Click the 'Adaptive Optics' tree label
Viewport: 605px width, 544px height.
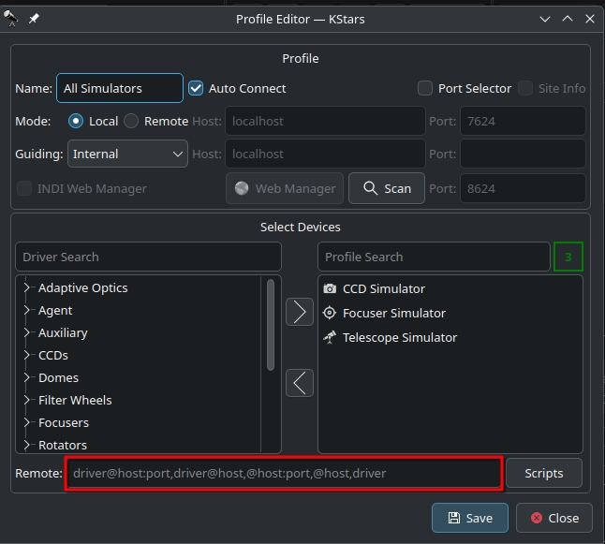pyautogui.click(x=83, y=287)
